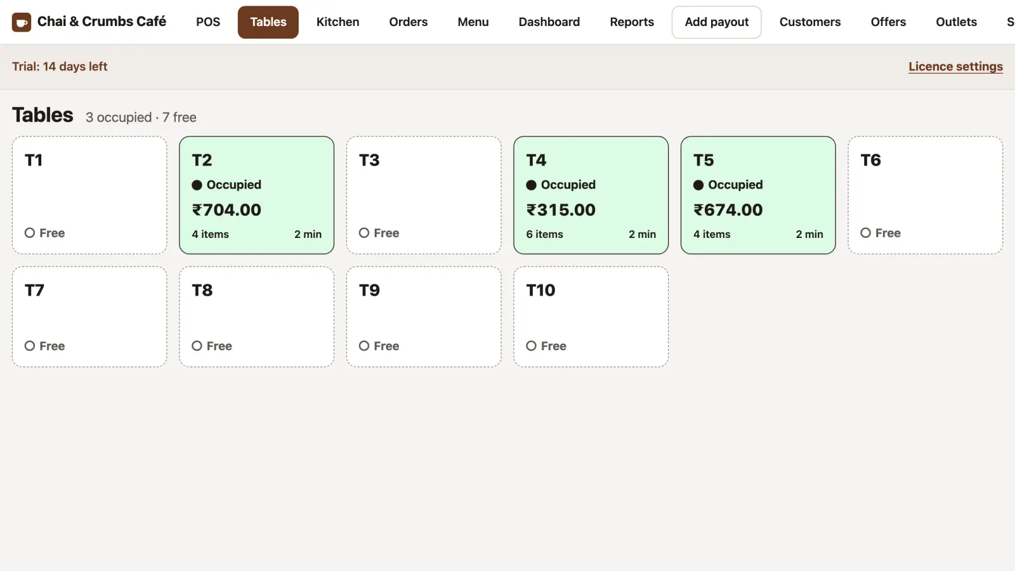Select free table T1
The image size is (1015, 571).
click(x=89, y=195)
